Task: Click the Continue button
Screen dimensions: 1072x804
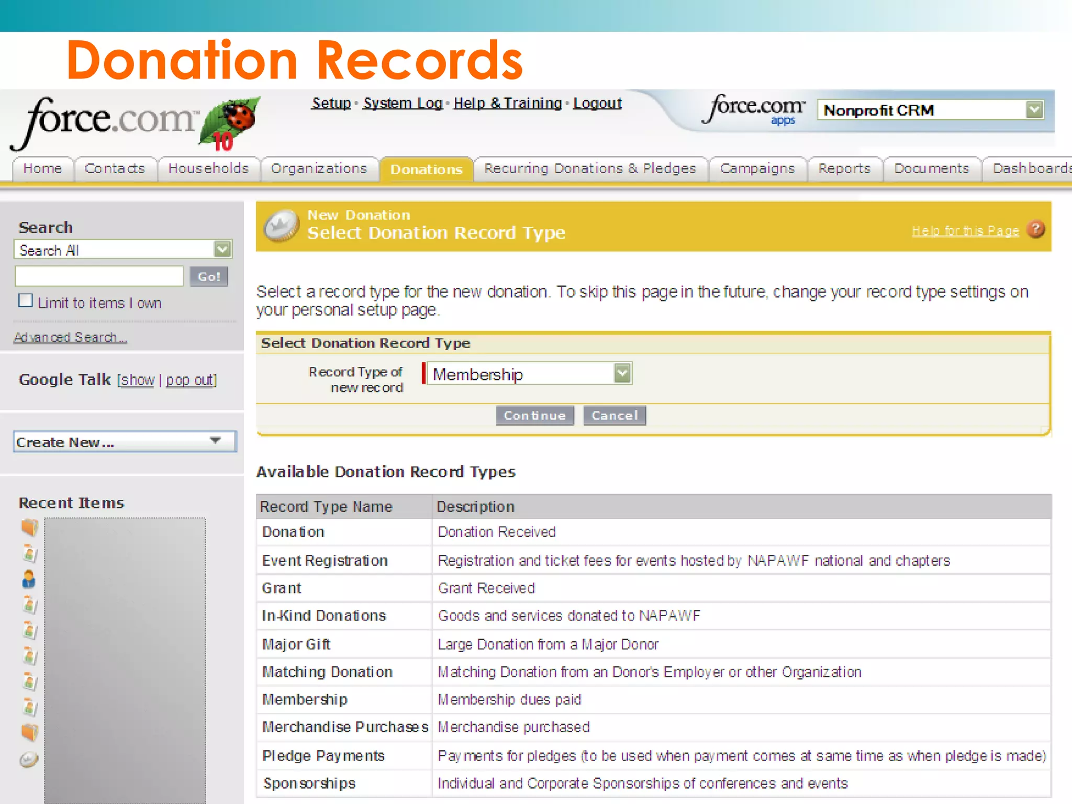Action: [534, 416]
